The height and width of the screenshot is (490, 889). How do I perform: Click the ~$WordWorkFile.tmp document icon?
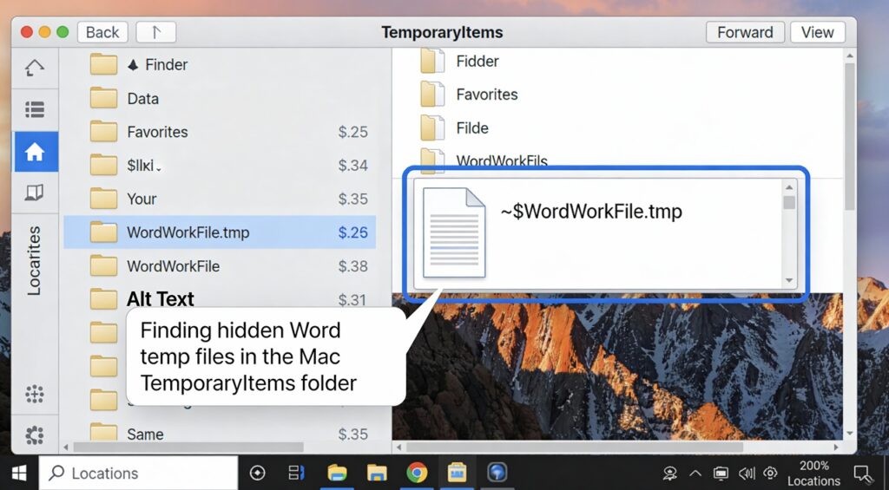pyautogui.click(x=453, y=232)
